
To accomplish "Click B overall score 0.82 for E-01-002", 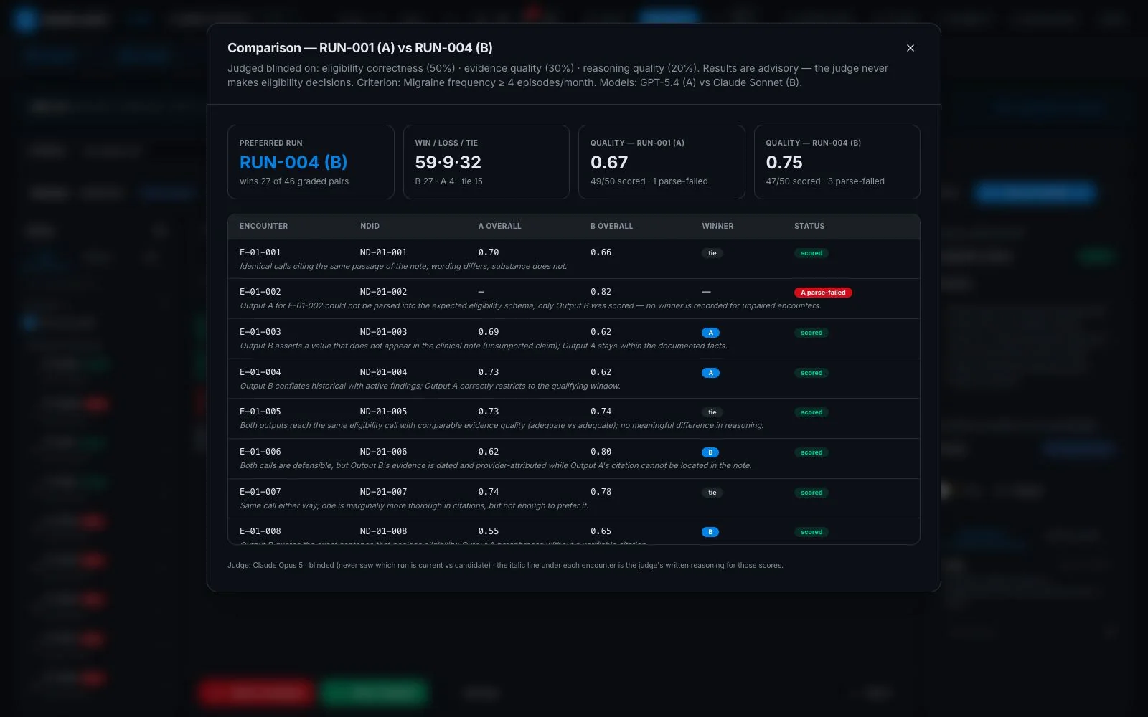I will (601, 292).
